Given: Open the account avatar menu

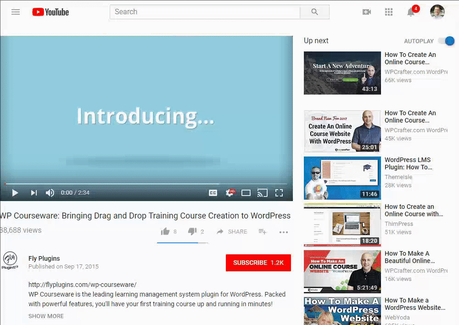Looking at the screenshot, I should 437,12.
